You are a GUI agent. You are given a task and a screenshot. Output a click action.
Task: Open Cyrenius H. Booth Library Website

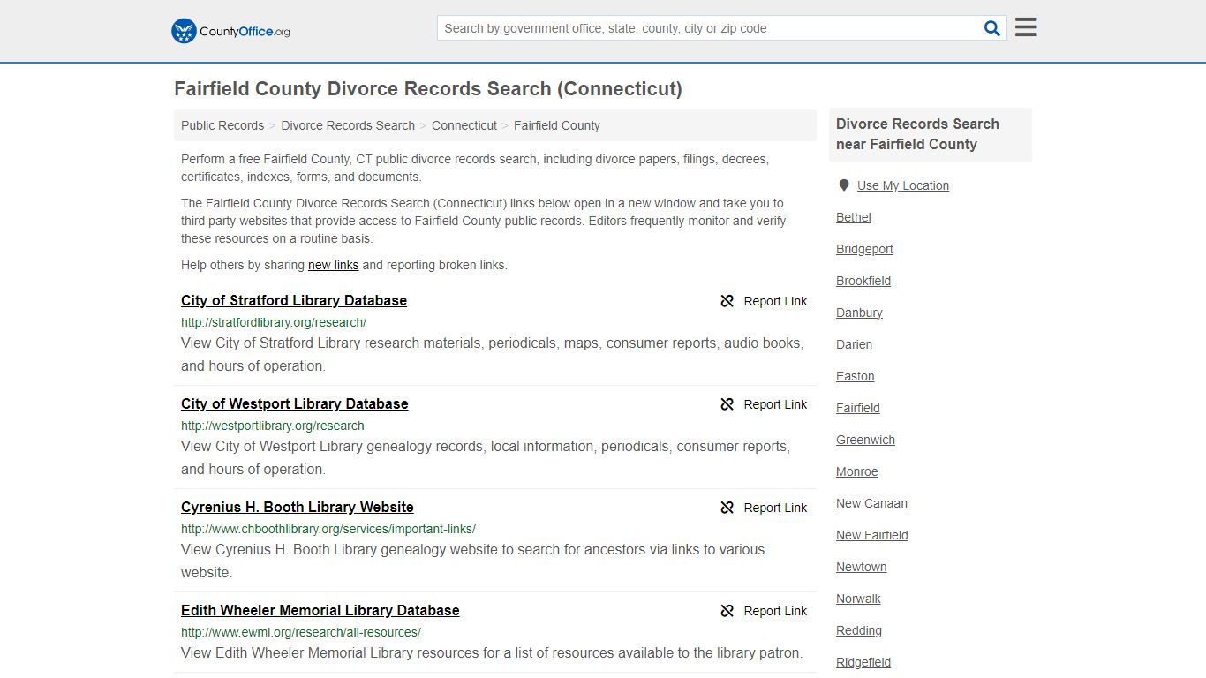(298, 507)
